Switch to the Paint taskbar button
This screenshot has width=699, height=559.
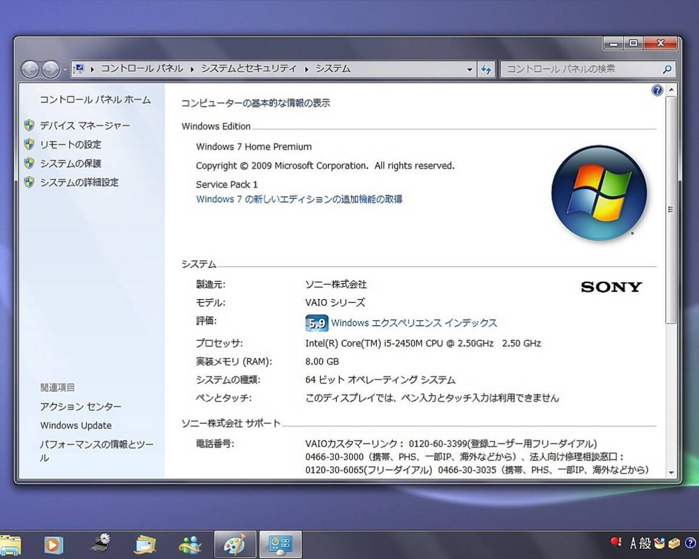tap(235, 545)
